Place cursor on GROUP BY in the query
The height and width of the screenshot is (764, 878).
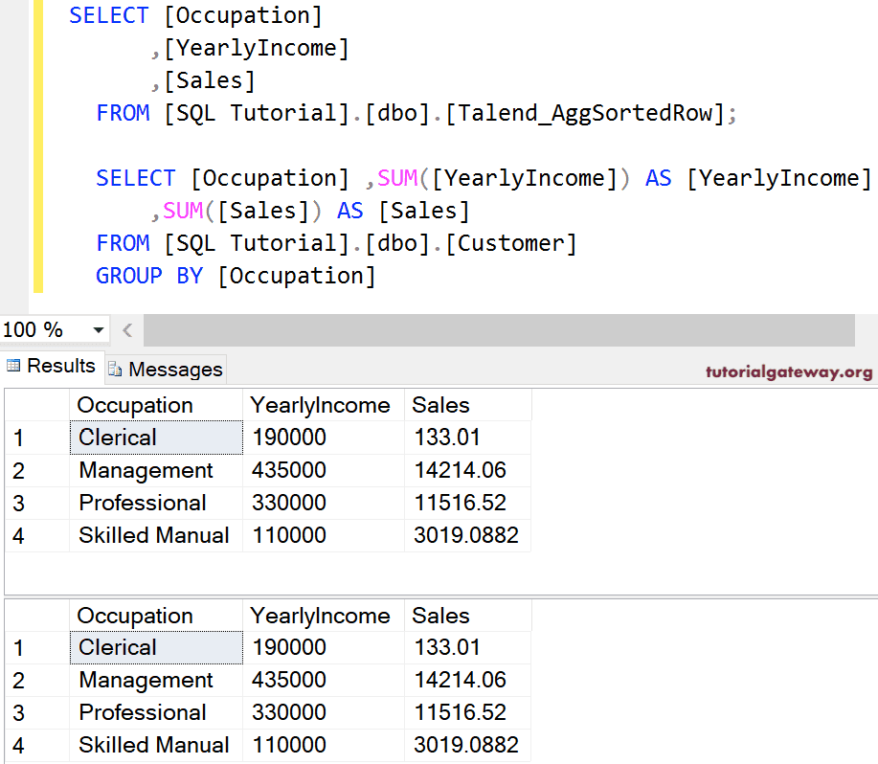pyautogui.click(x=143, y=276)
